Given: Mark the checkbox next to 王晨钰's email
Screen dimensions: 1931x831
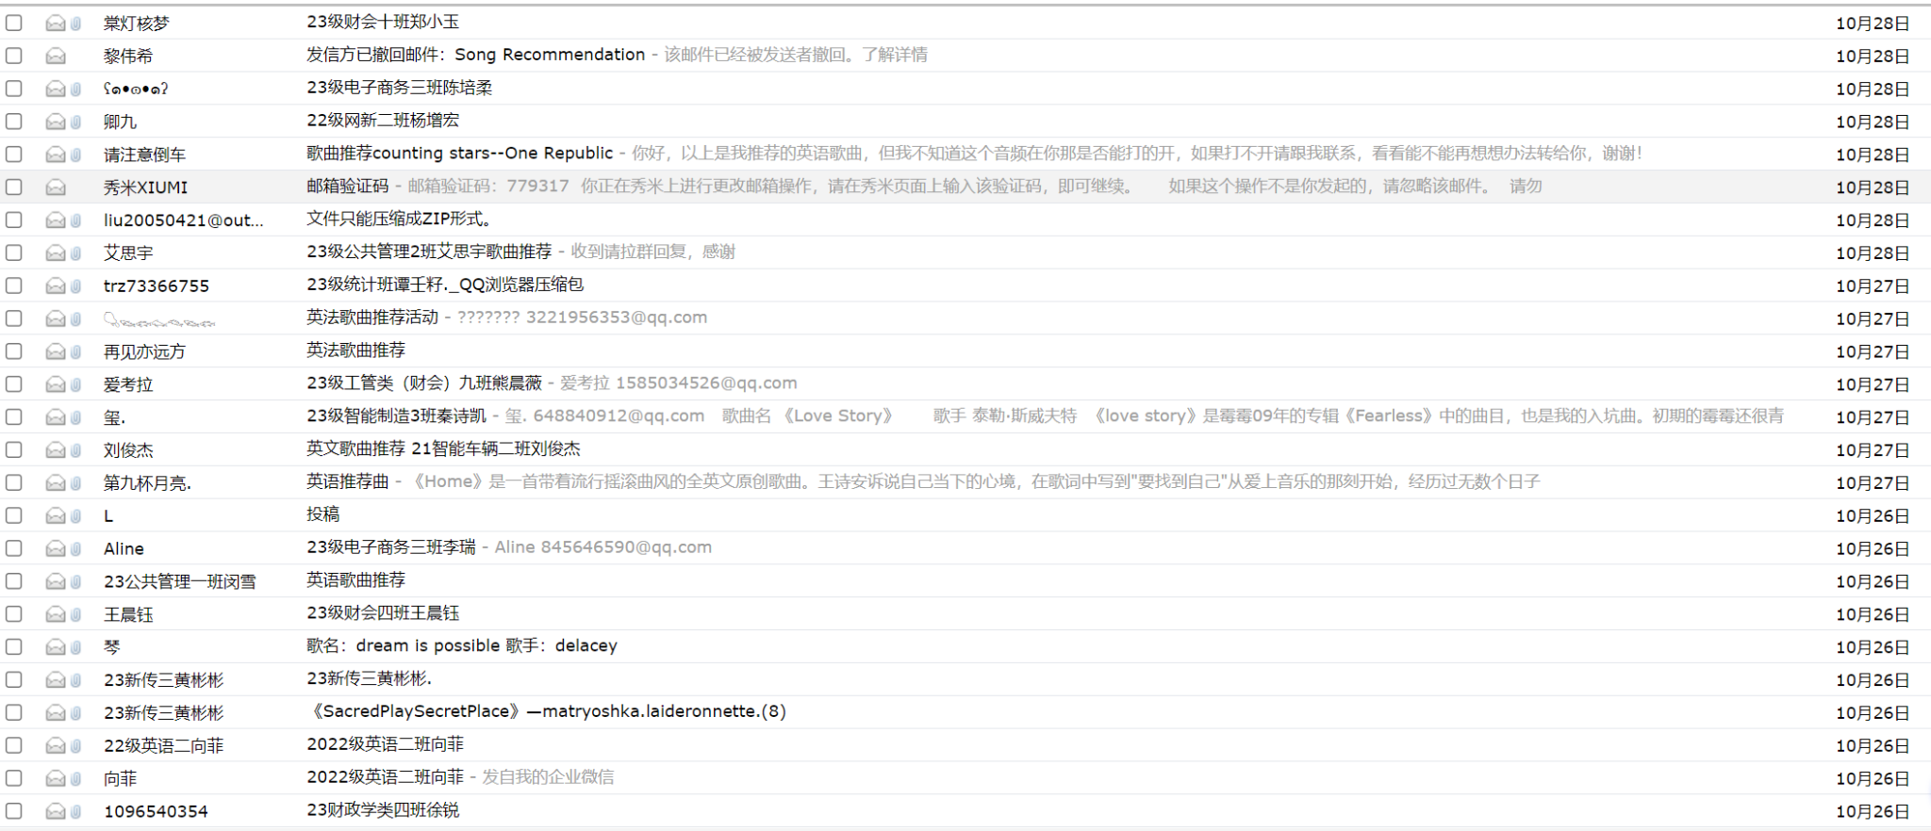Looking at the screenshot, I should 14,614.
